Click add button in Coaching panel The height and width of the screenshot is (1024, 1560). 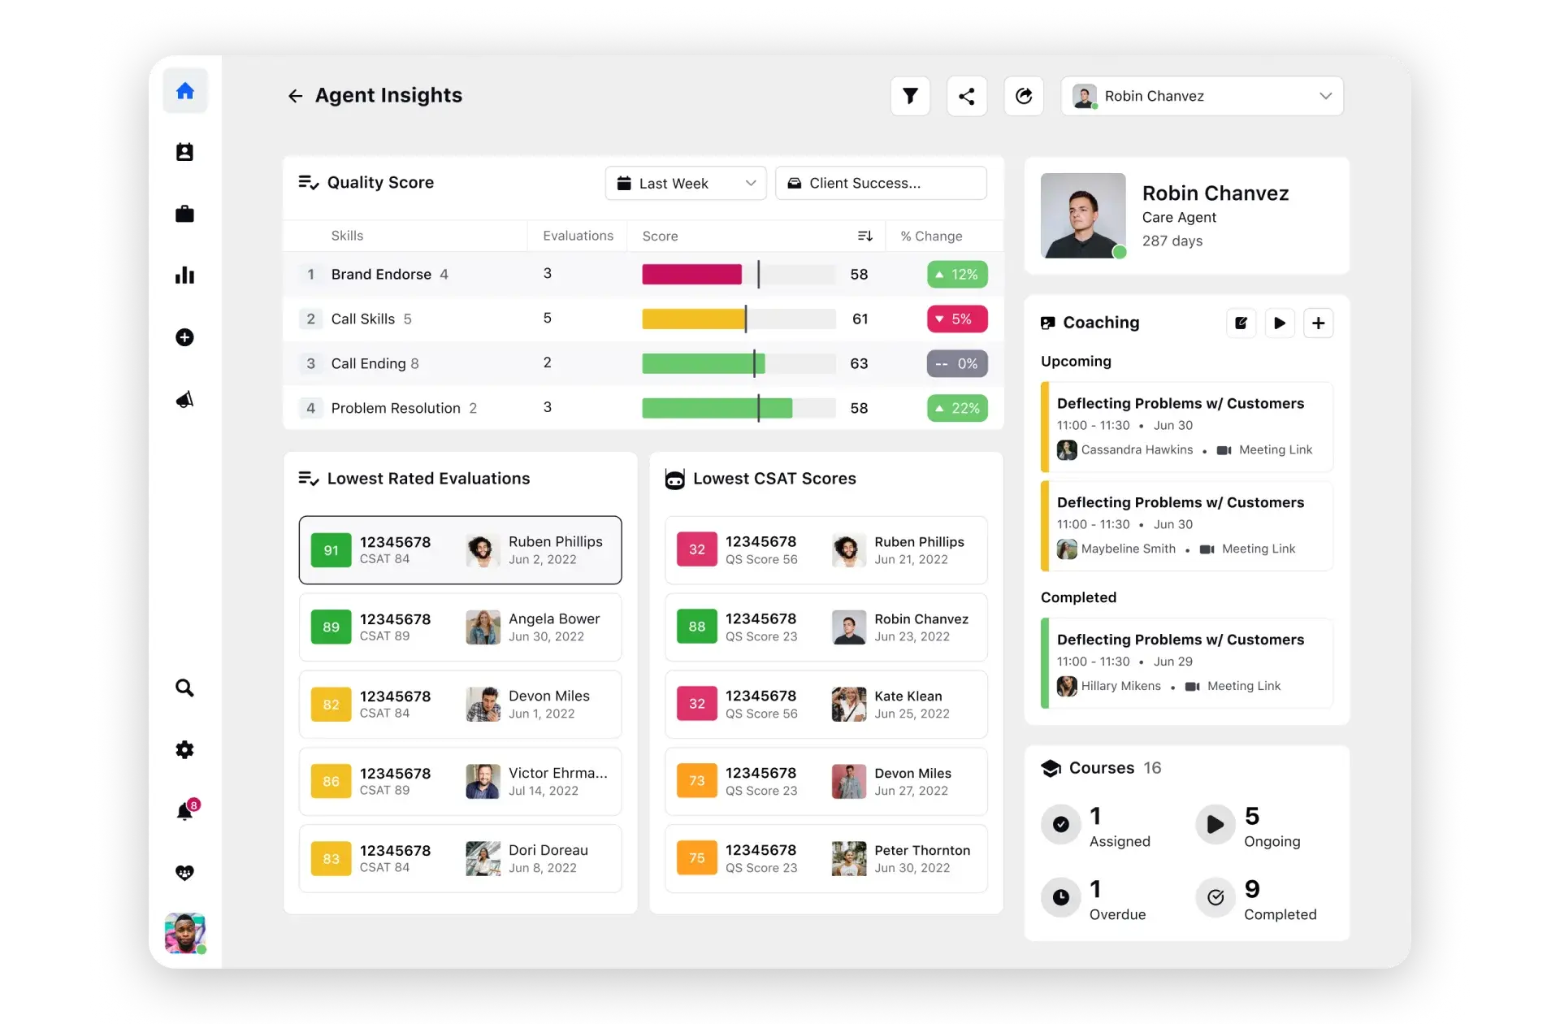1317,323
